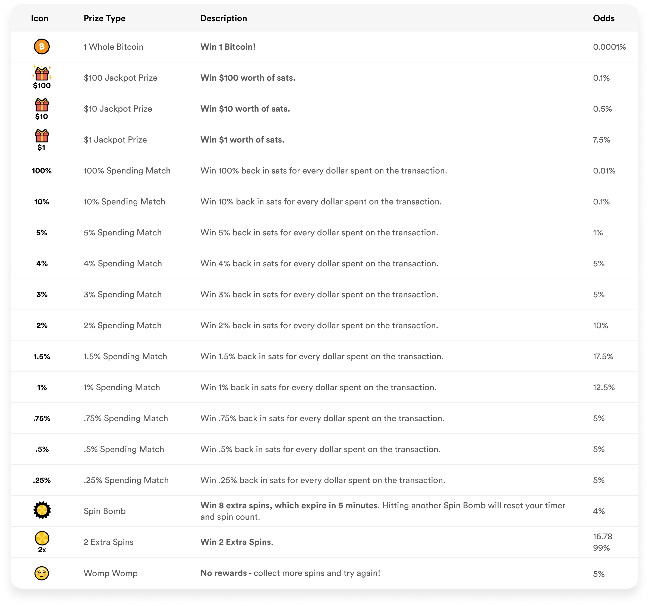Viewport: 649px width, 606px height.
Task: Click the 0.0001% odds value
Action: tap(609, 47)
